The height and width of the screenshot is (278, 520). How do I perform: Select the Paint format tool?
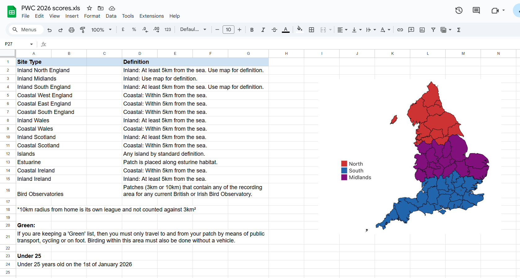[x=82, y=30]
